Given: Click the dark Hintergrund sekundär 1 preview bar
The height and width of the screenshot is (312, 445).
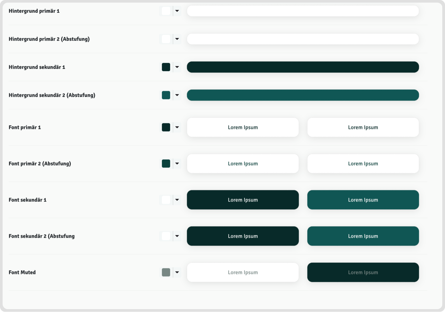Looking at the screenshot, I should (303, 67).
